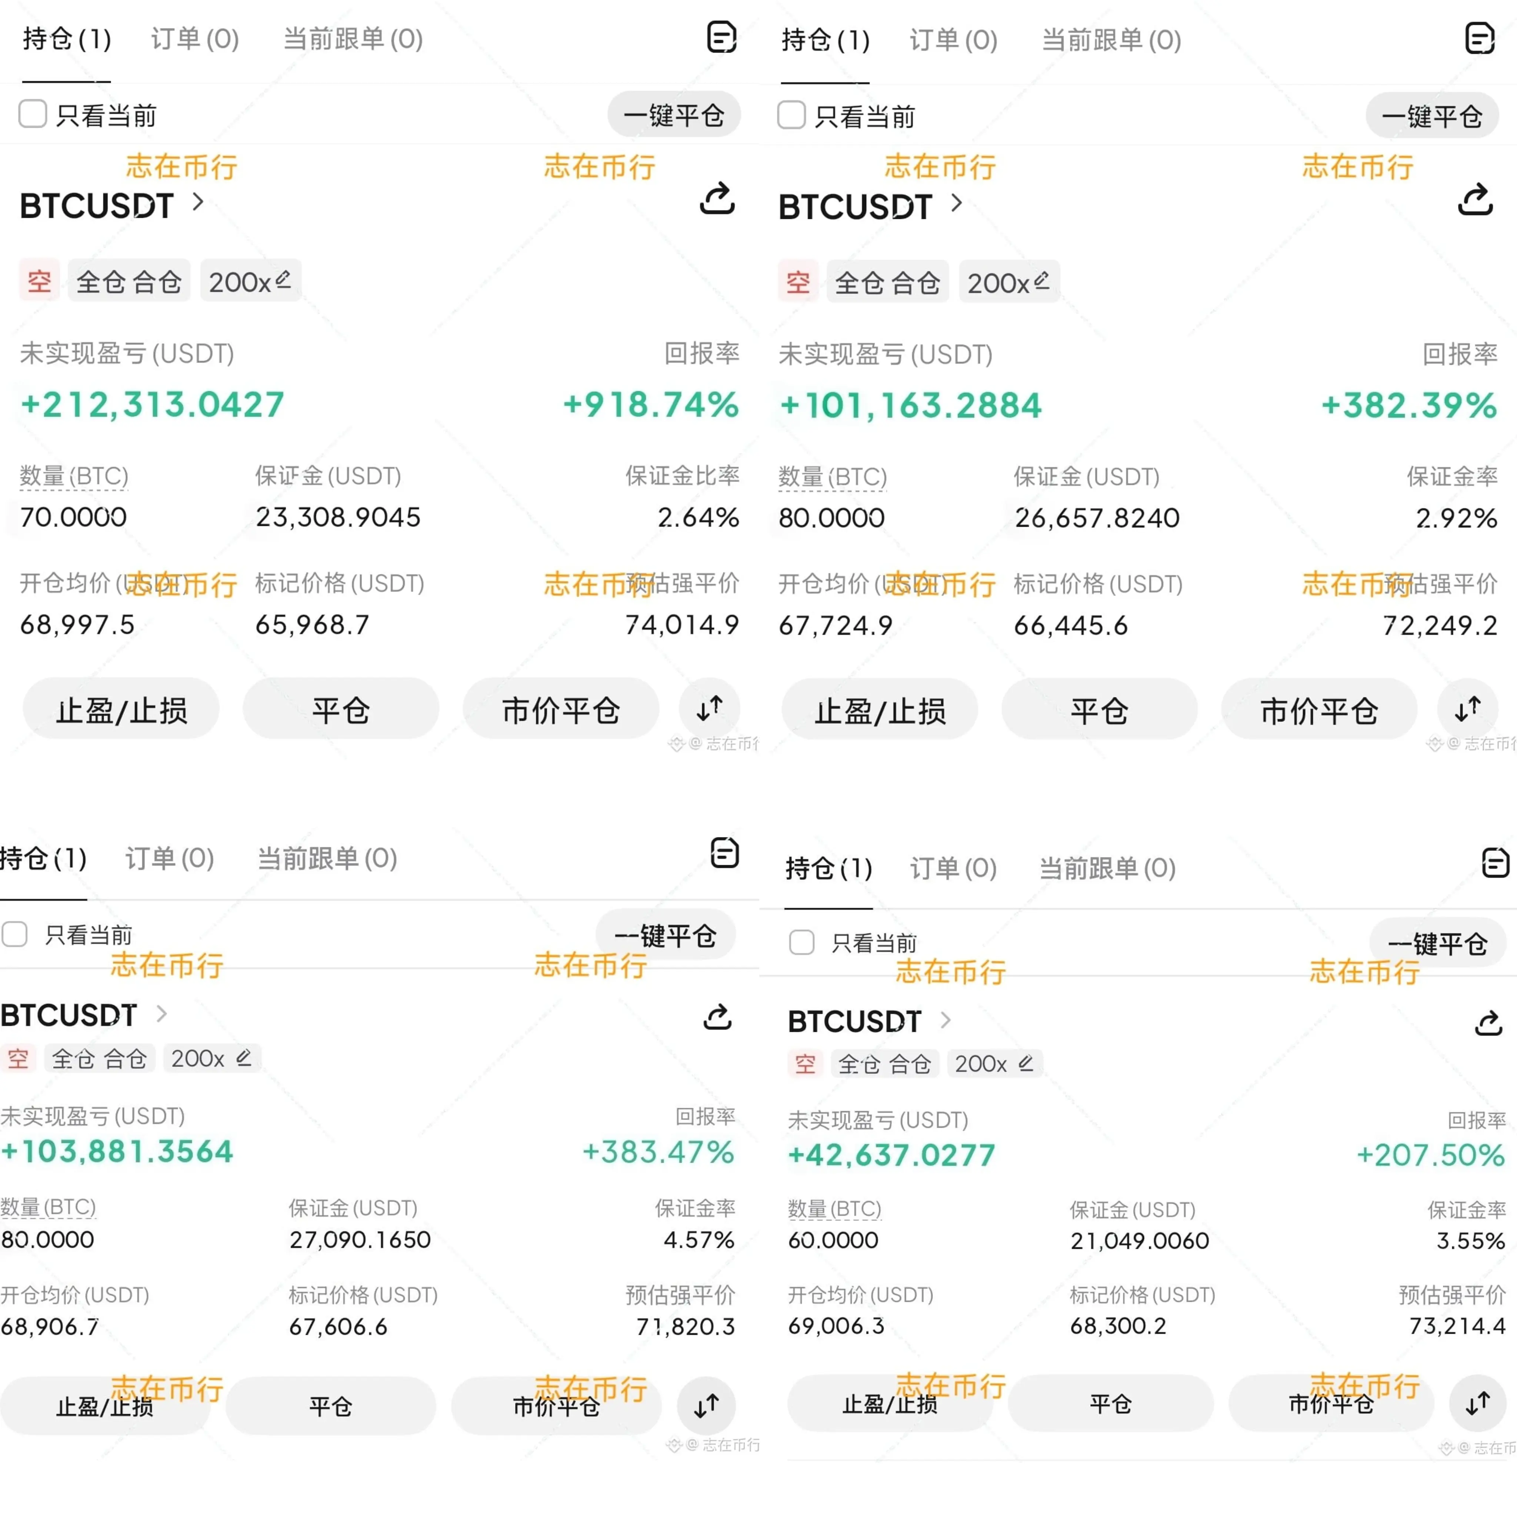Click 数量 (BTC) label showing 60.0000

pos(834,1208)
